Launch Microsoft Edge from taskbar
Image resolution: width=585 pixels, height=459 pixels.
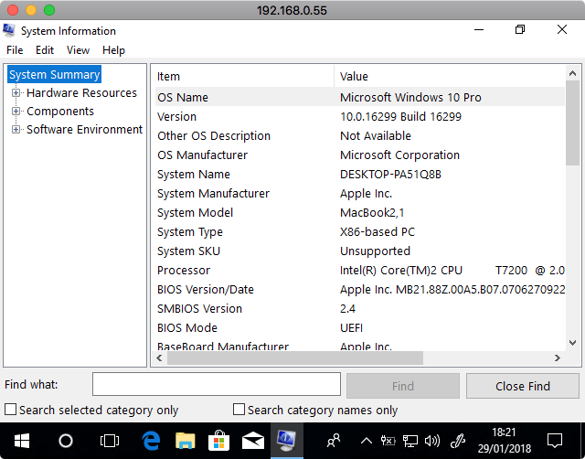pyautogui.click(x=151, y=441)
